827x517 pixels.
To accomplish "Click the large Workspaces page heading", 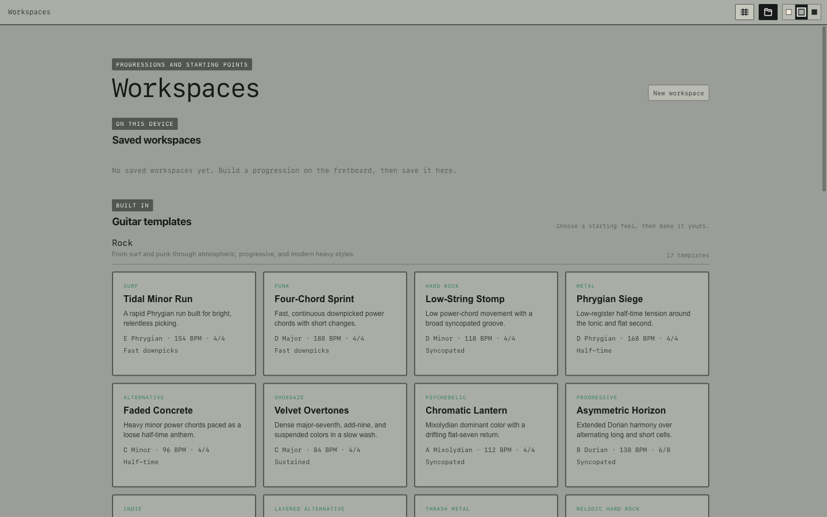I will pos(186,88).
